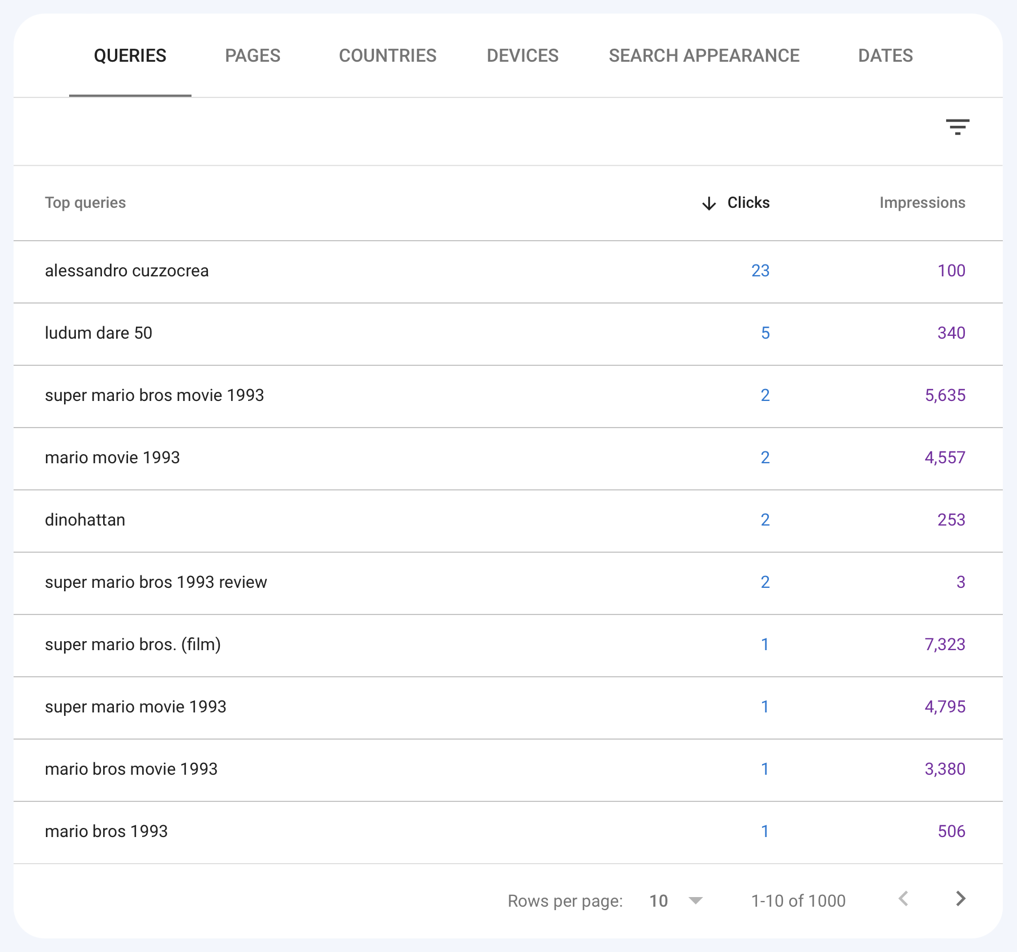Select the dinohattan query row
The image size is (1017, 952).
coord(86,520)
